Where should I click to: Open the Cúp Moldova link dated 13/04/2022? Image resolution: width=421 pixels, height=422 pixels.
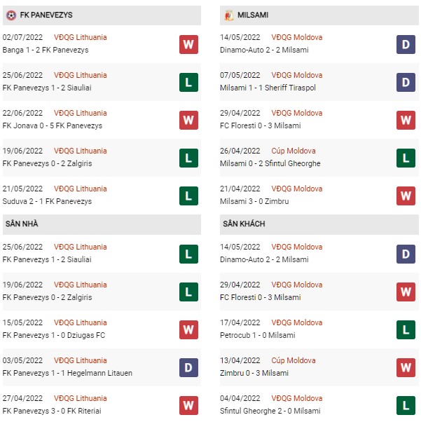coord(294,360)
